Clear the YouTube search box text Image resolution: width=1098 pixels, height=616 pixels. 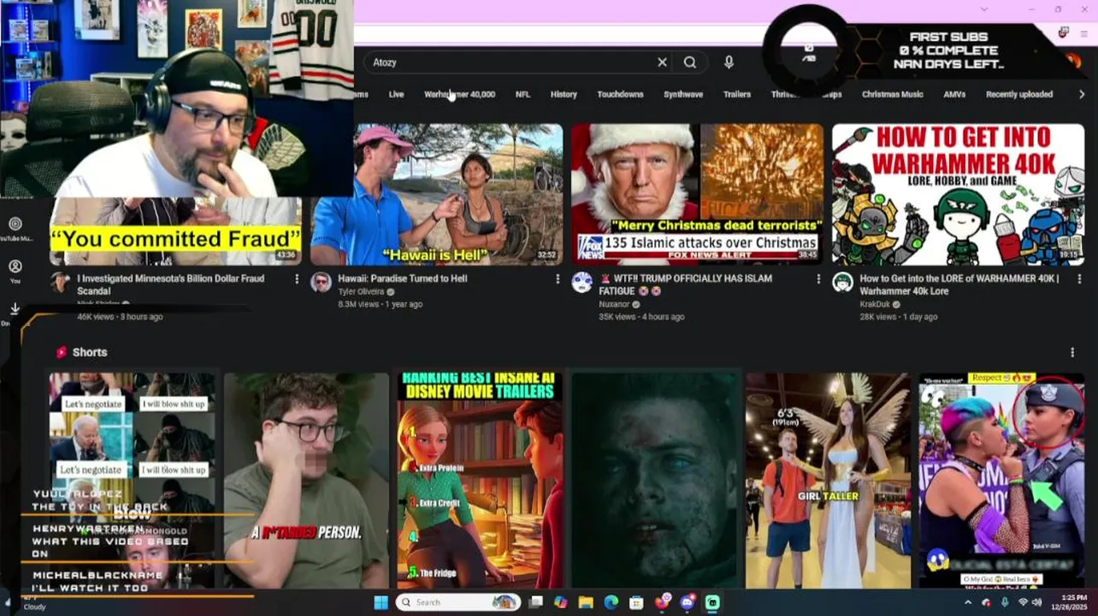pos(662,62)
